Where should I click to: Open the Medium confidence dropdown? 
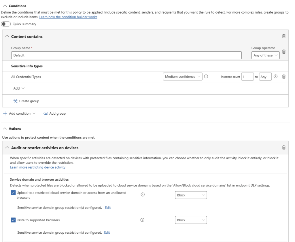(x=182, y=77)
